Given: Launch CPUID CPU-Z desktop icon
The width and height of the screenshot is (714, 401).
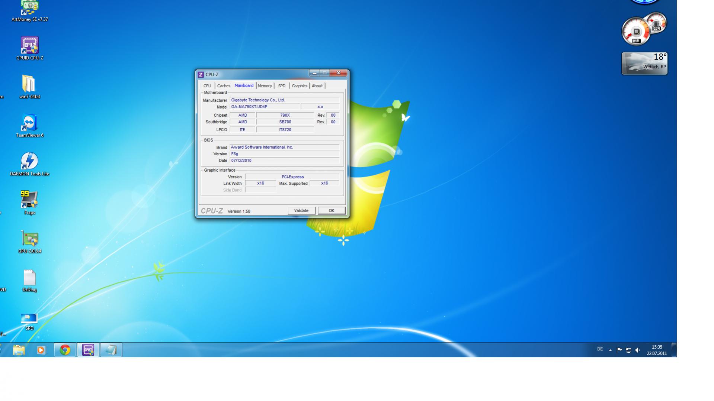Looking at the screenshot, I should pyautogui.click(x=29, y=48).
